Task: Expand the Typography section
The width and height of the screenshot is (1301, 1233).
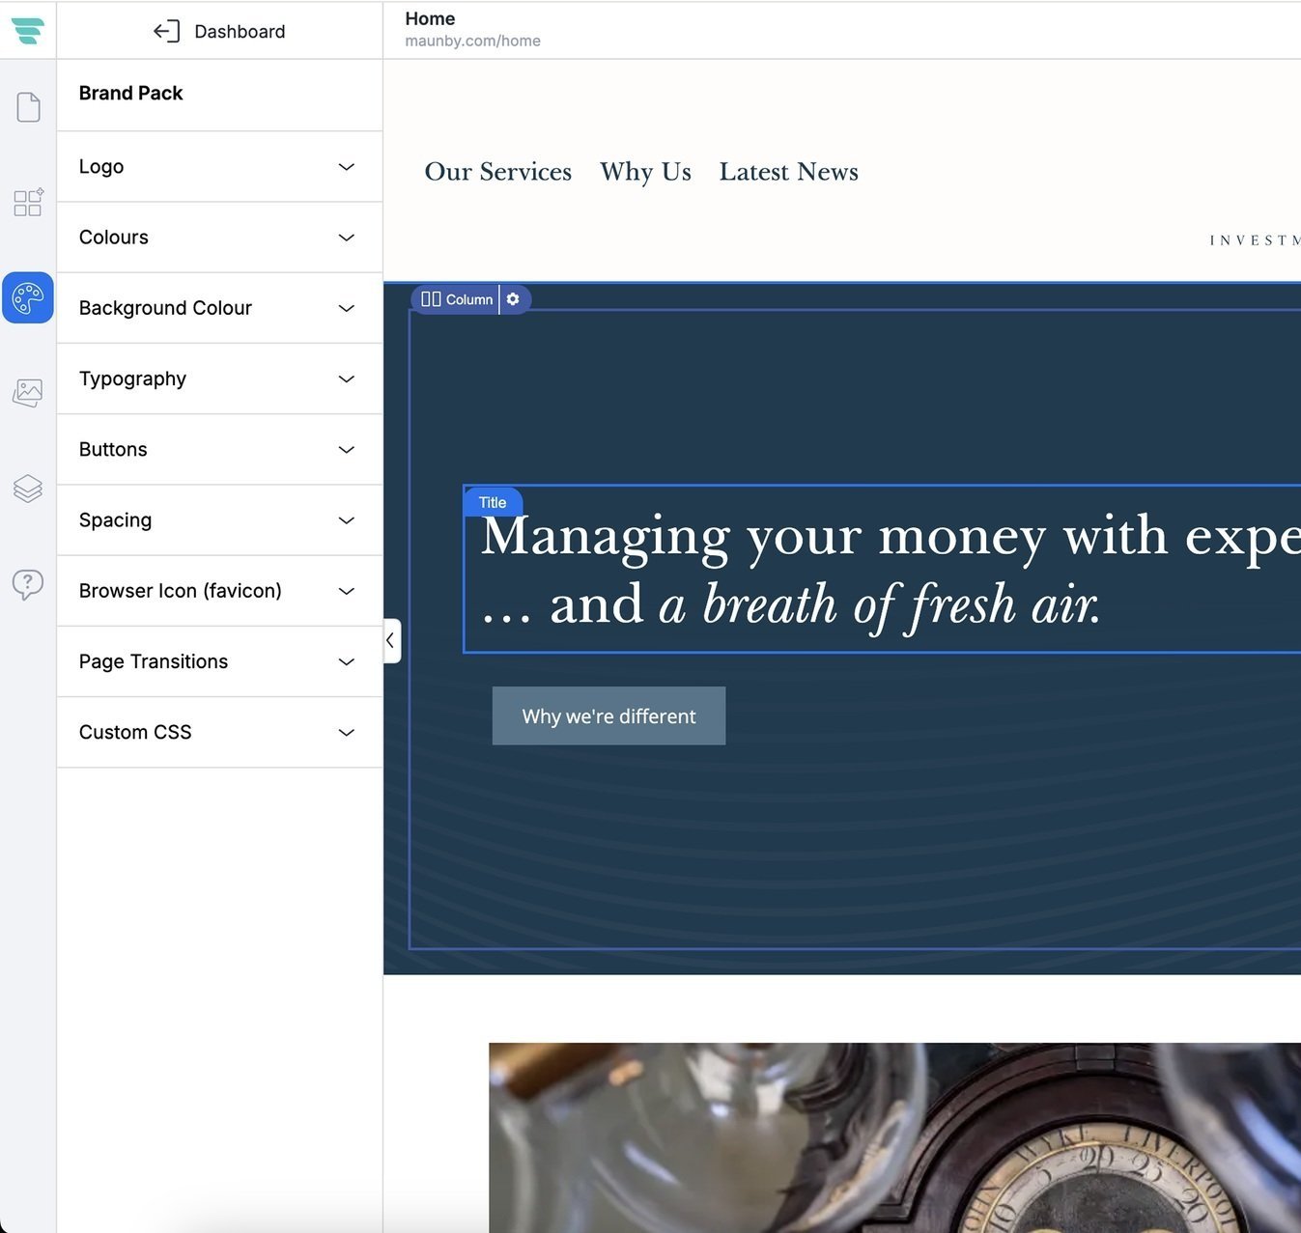Action: pyautogui.click(x=219, y=378)
